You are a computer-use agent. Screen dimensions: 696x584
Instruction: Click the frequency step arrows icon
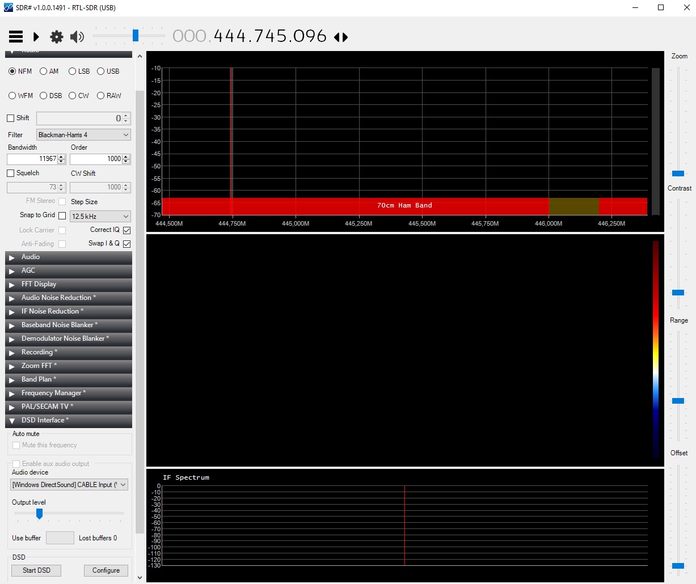point(341,37)
